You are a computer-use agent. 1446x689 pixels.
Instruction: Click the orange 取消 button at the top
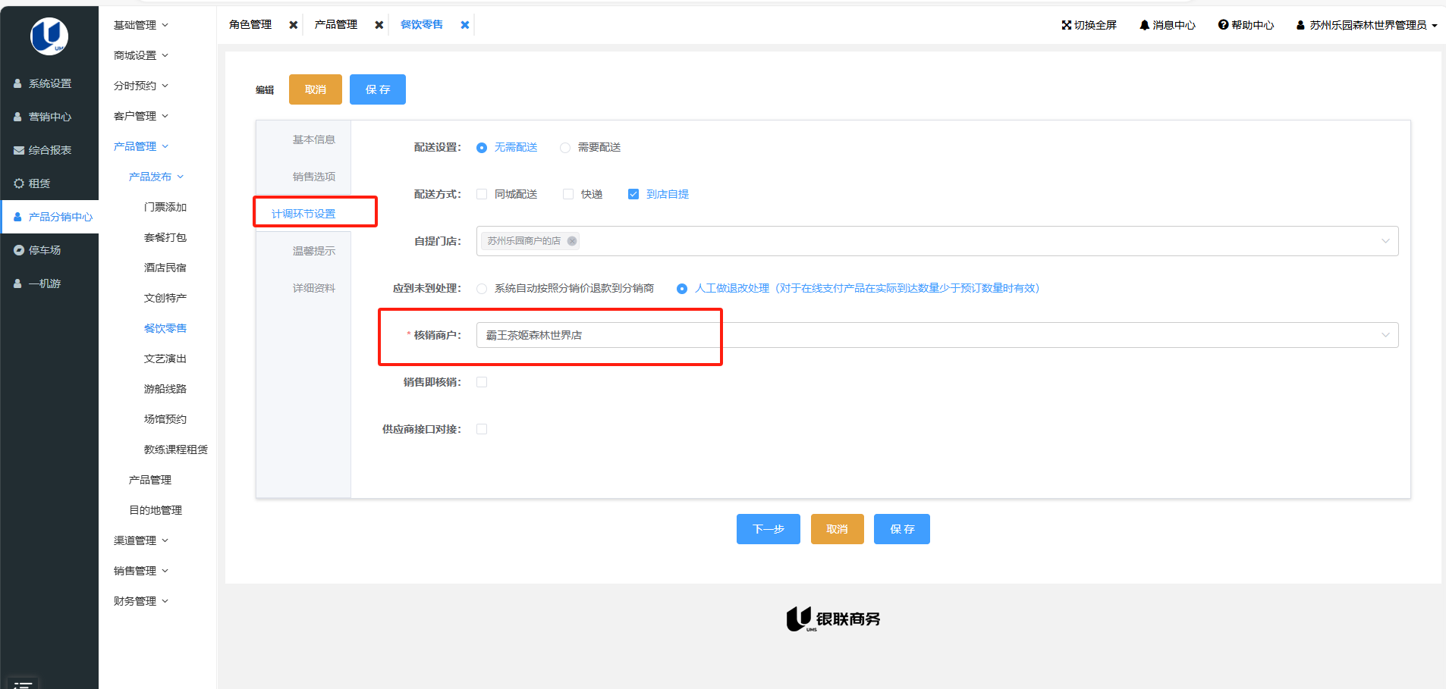click(316, 89)
